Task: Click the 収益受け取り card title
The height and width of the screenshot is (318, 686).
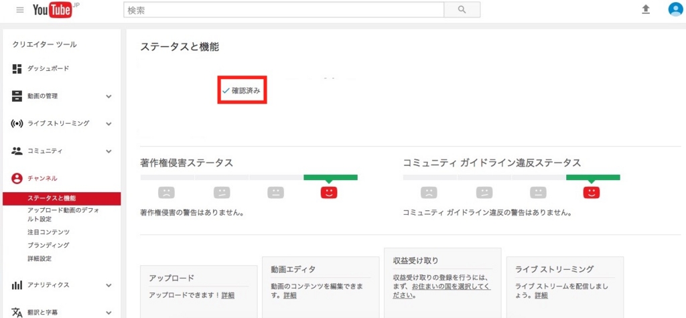Action: [416, 260]
